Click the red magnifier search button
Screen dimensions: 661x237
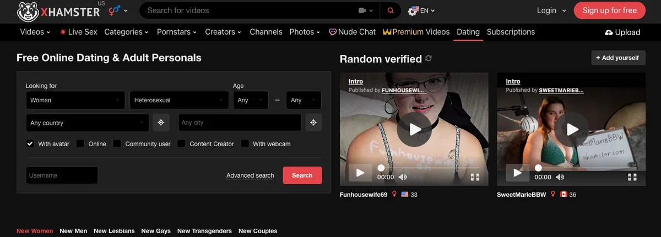click(x=391, y=10)
